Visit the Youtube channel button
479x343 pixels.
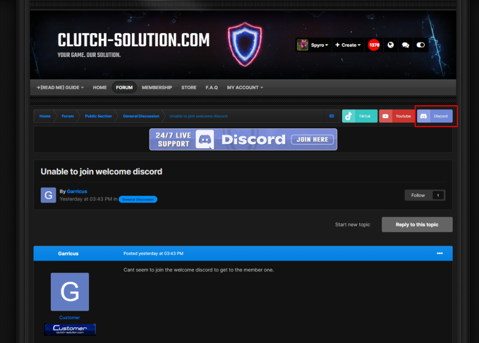tap(397, 116)
